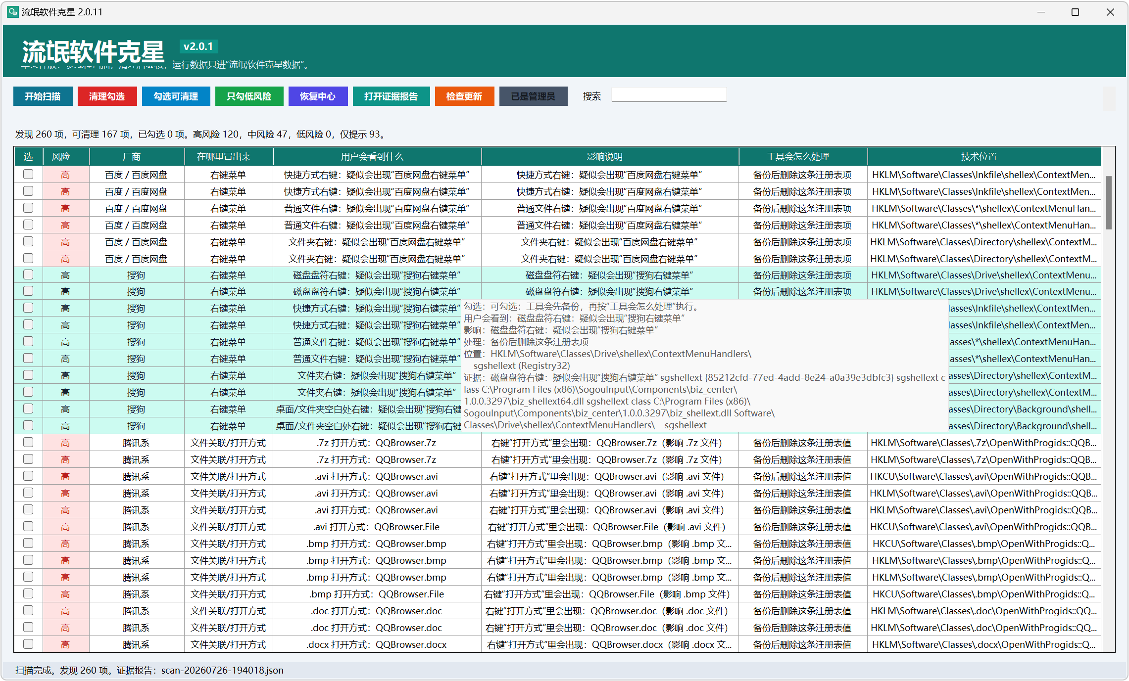Check the .docx QQBrowser.docx row checkbox
1129x681 pixels.
pyautogui.click(x=28, y=644)
